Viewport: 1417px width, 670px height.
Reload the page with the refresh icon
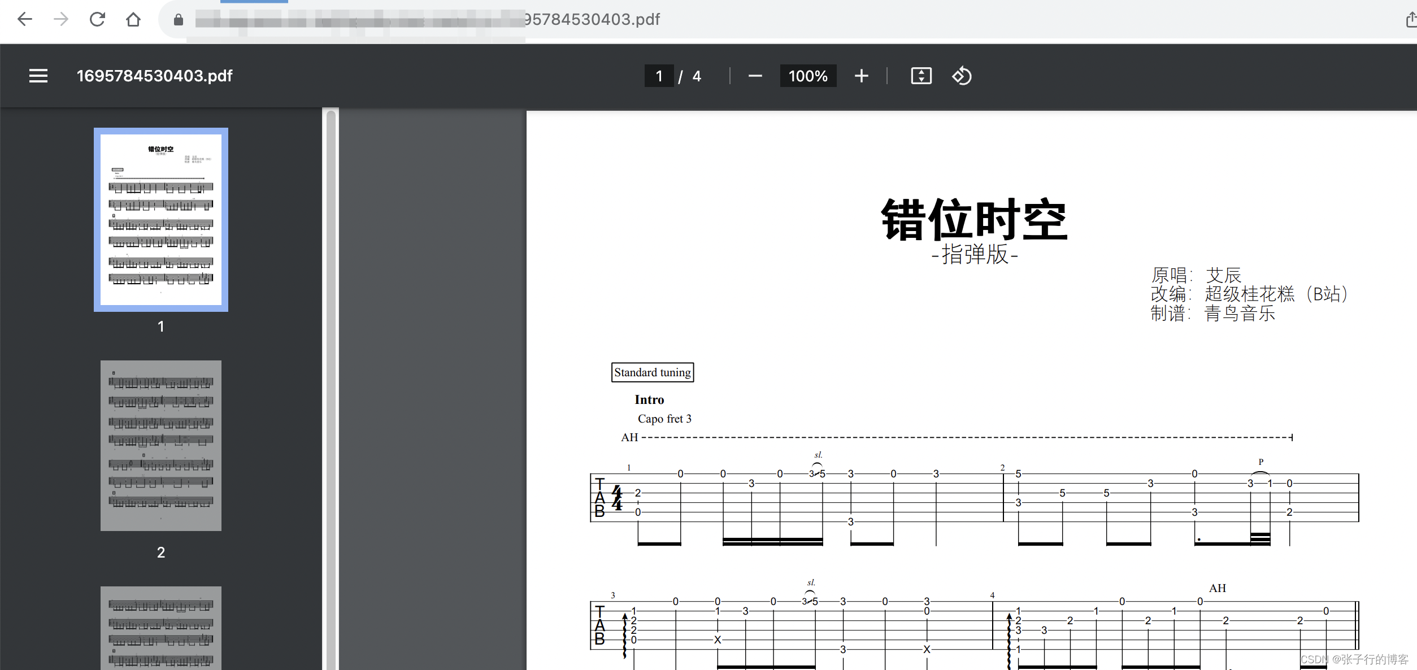(x=97, y=20)
